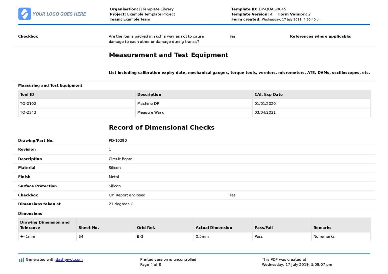This screenshot has height=274, width=388.
Task: Click the 'References where applicable' label
Action: pyautogui.click(x=321, y=36)
